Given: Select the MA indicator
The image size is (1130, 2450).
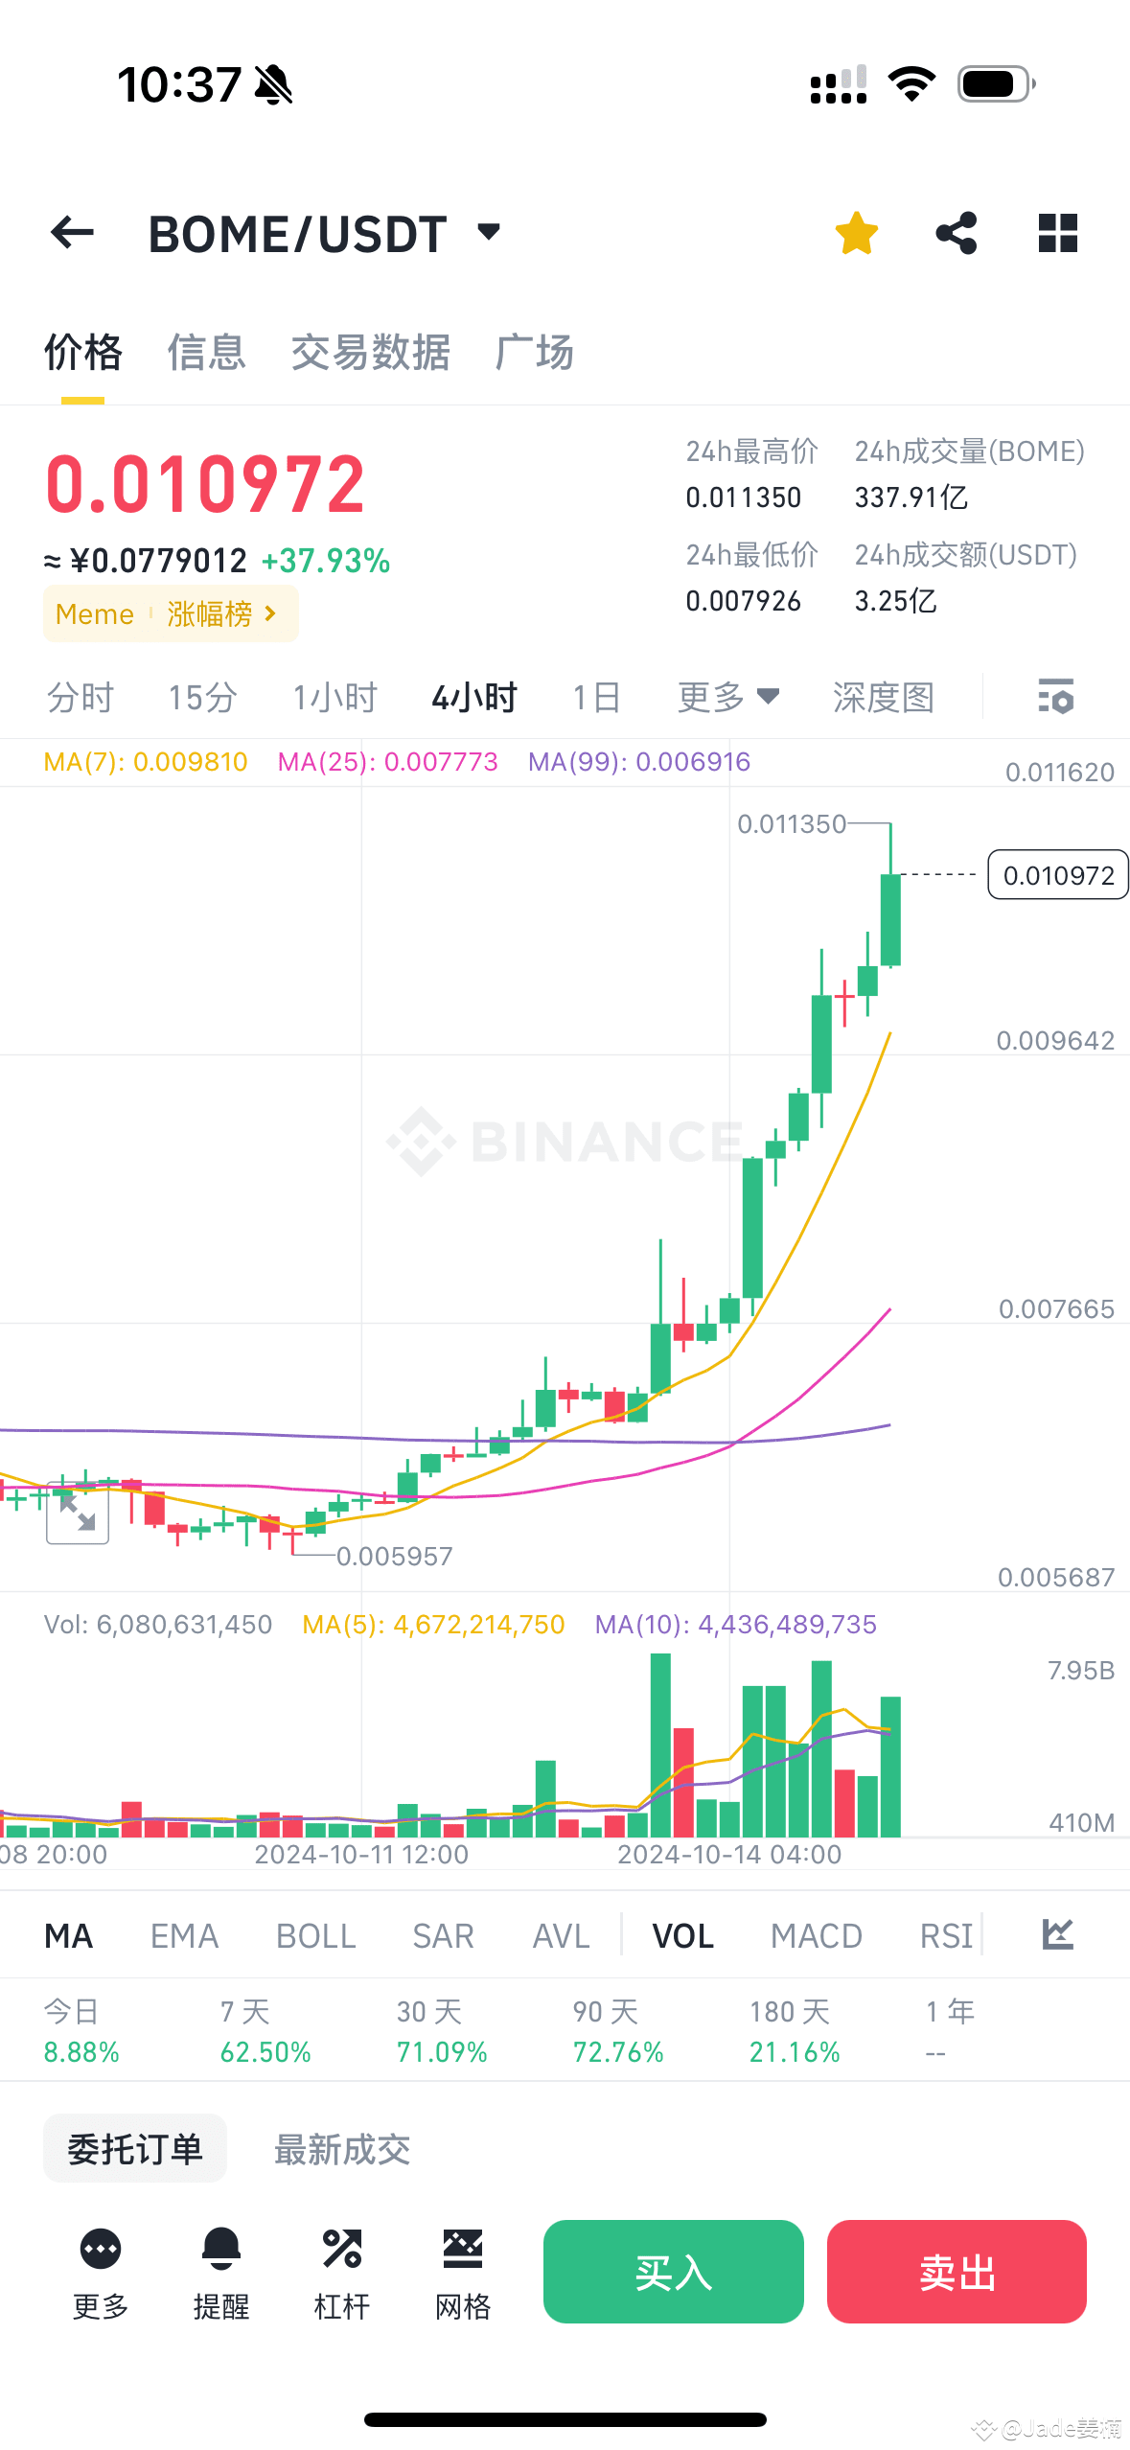Looking at the screenshot, I should (69, 1936).
